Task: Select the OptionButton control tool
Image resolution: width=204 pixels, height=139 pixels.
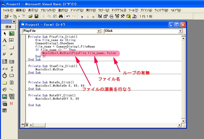Action: pyautogui.click(x=12, y=55)
